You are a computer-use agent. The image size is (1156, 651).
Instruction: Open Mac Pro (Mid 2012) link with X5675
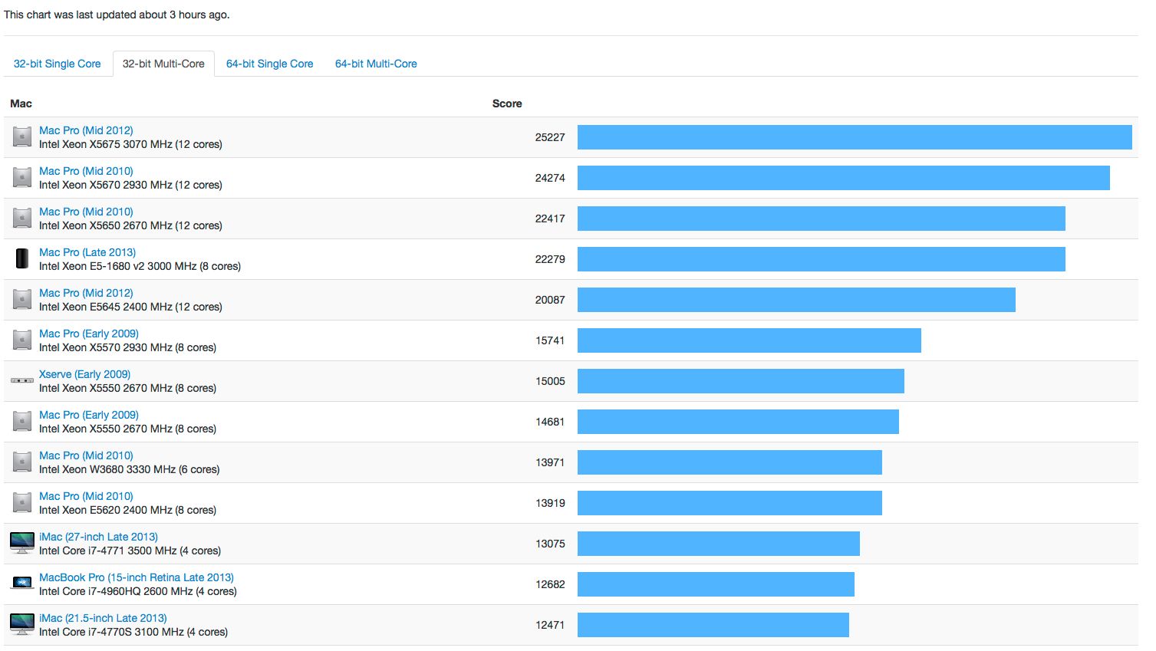86,130
